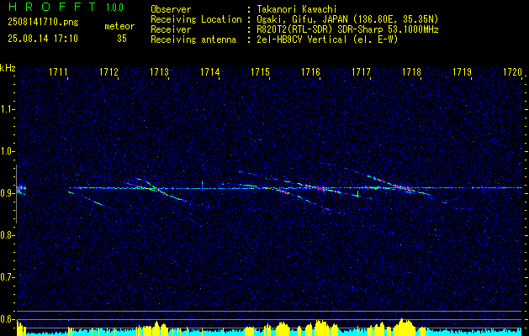
Task: Click the Receiving antenna label
Action: click(x=193, y=39)
